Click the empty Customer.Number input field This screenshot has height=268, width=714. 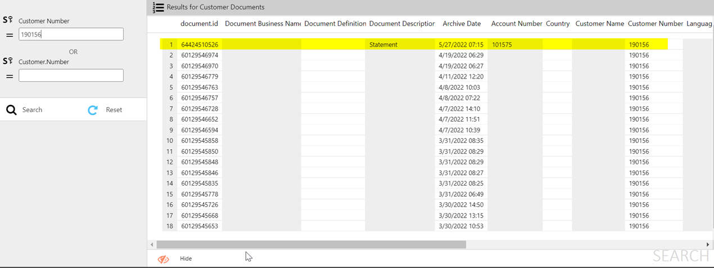pyautogui.click(x=71, y=75)
